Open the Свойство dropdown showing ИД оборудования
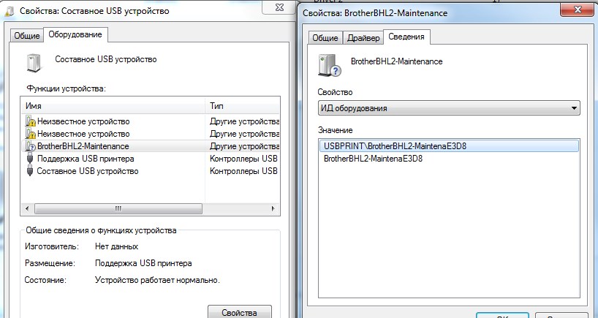598x318 pixels. click(449, 109)
